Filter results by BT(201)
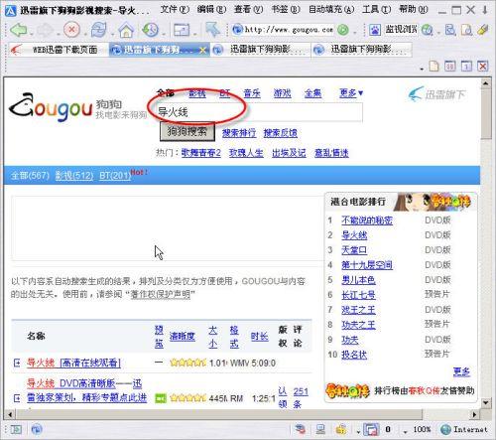Image resolution: width=496 pixels, height=440 pixels. pyautogui.click(x=115, y=176)
